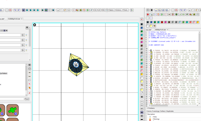Toggle the first cube selection mode button
201x121 pixels.
point(24,10)
